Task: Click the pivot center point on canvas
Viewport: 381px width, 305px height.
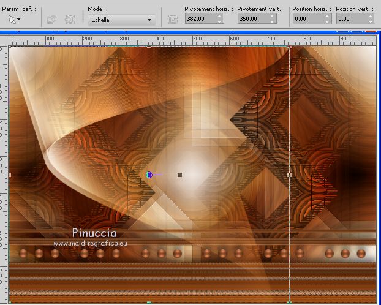Action: (149, 175)
